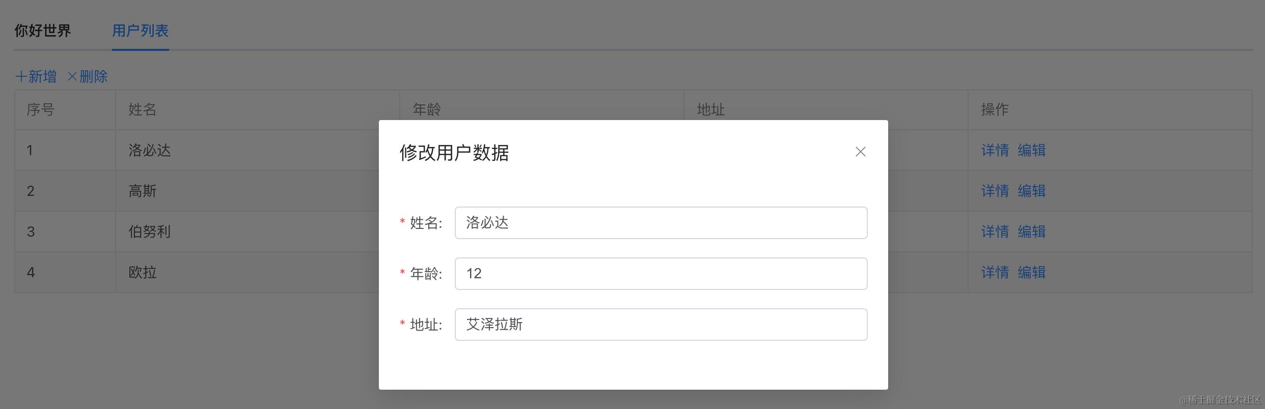Screen dimensions: 1265x409
Task: Click the 姓名 column header
Action: pos(142,109)
